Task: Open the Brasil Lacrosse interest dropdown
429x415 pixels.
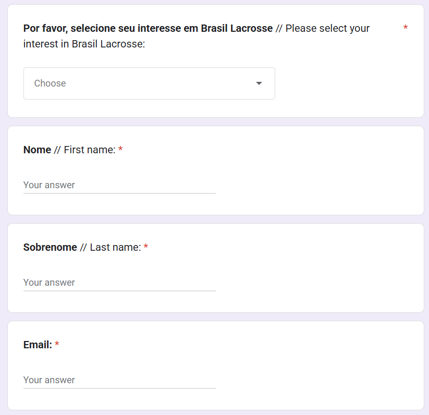Action: (149, 83)
